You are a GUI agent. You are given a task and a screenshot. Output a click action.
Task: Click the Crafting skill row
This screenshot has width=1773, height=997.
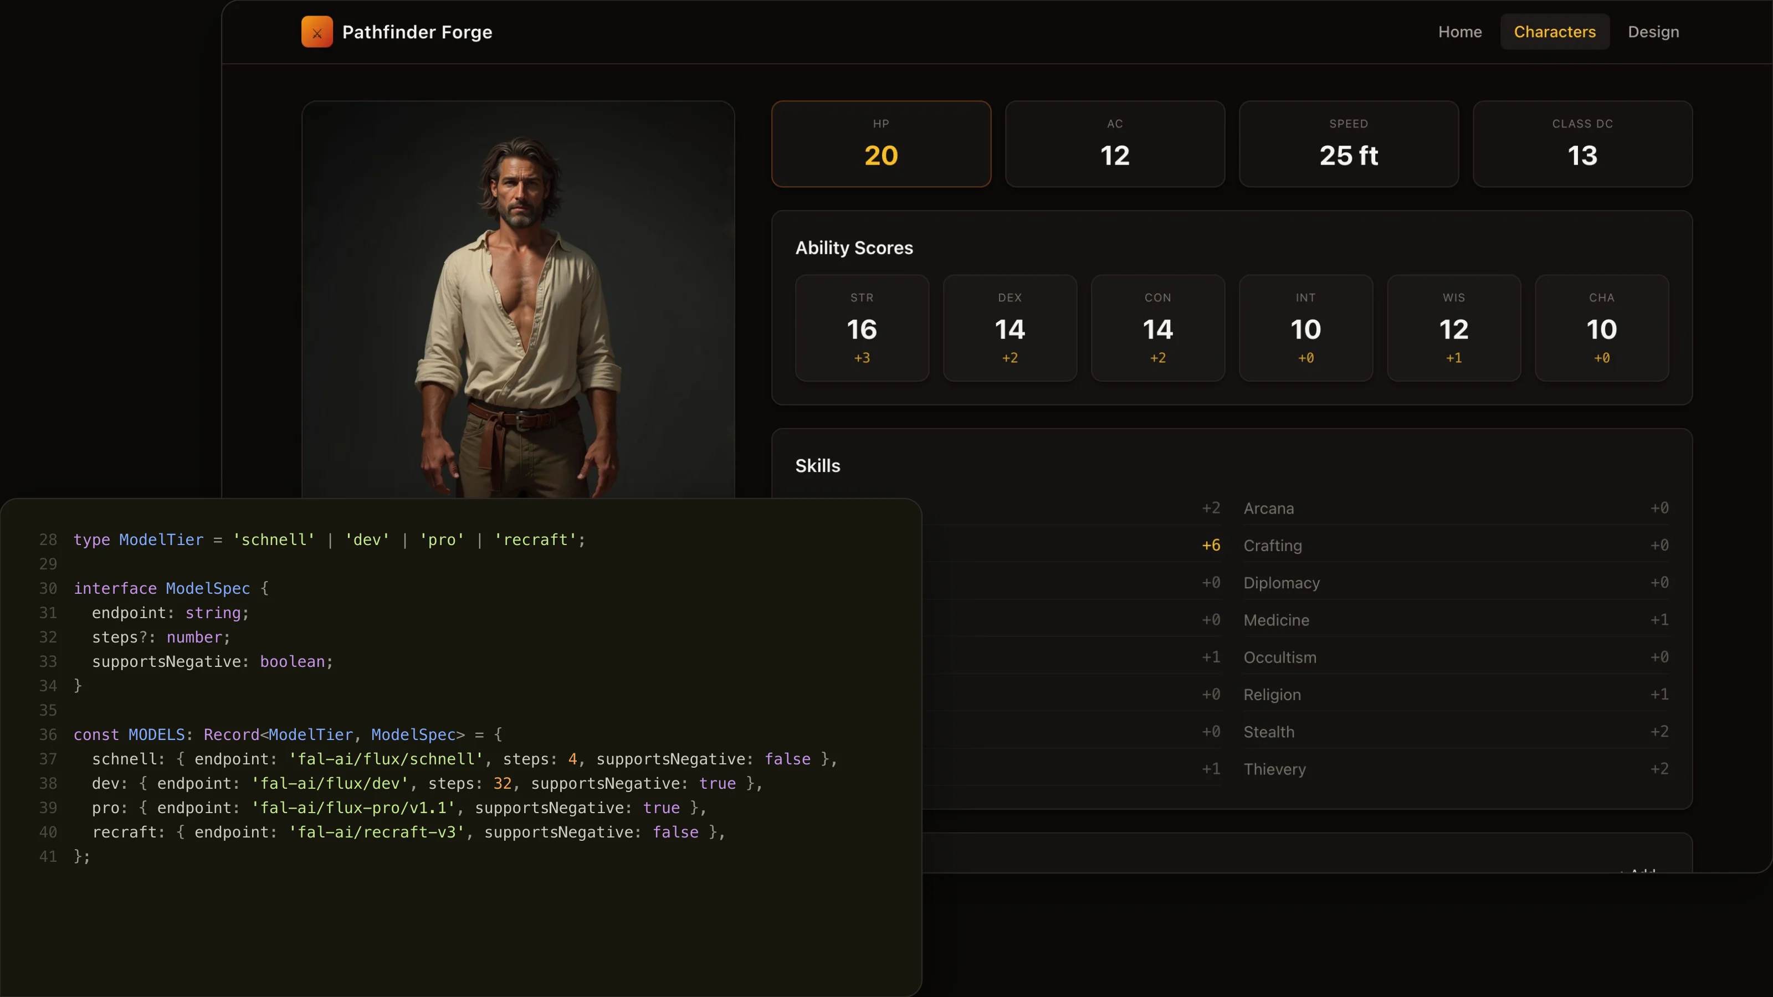[1456, 545]
